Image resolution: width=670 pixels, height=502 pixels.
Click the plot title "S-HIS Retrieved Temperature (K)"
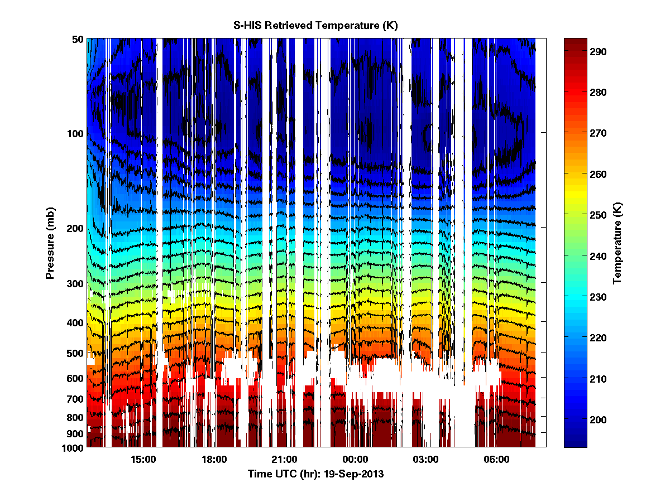click(316, 26)
